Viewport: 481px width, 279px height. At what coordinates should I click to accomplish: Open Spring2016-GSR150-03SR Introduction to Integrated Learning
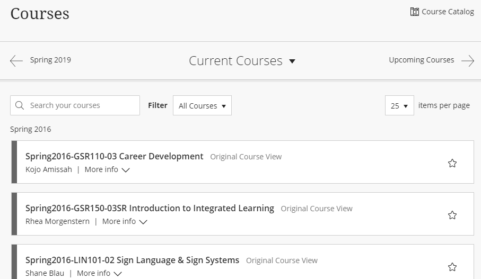click(x=150, y=209)
